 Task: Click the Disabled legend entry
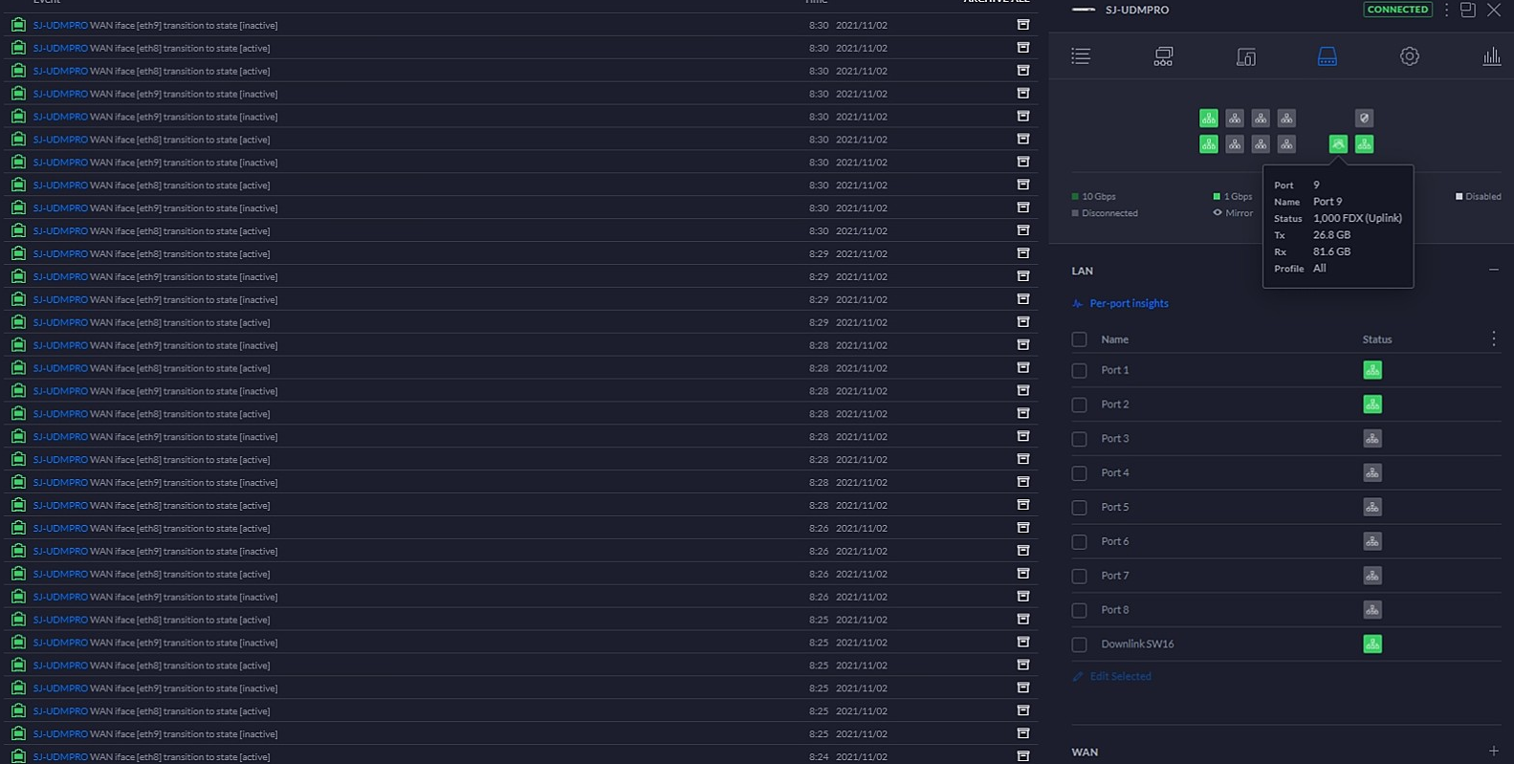click(1478, 196)
